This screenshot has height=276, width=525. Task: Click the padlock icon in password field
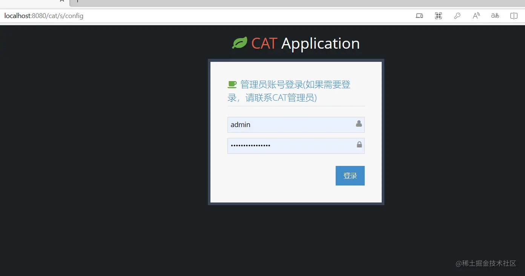(x=359, y=144)
